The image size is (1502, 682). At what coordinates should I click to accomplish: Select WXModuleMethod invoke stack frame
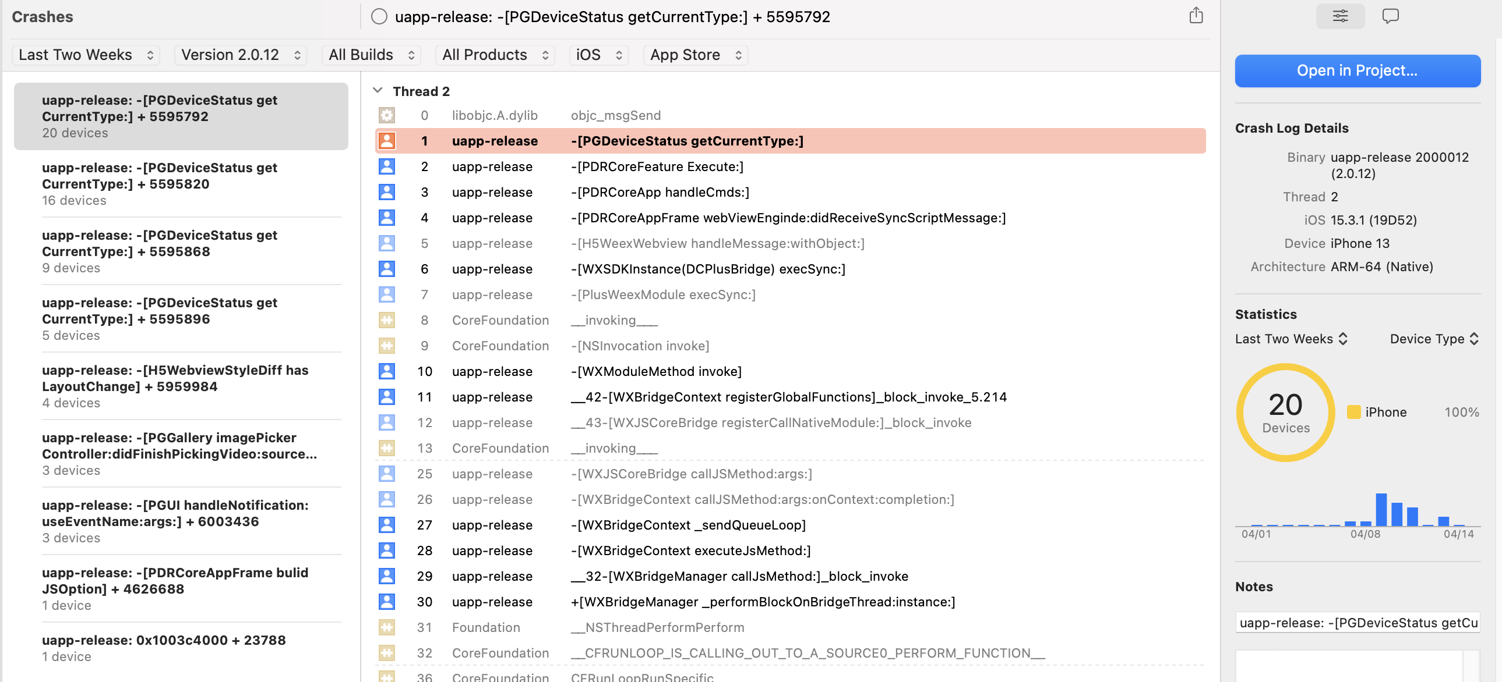tap(656, 372)
